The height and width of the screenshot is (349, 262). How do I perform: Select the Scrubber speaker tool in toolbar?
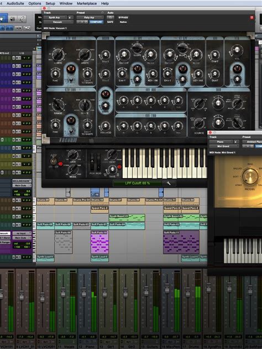[x=13, y=19]
